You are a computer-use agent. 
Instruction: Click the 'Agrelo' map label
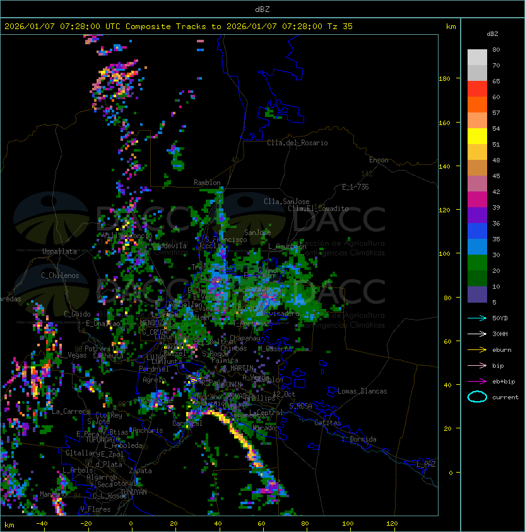(154, 380)
